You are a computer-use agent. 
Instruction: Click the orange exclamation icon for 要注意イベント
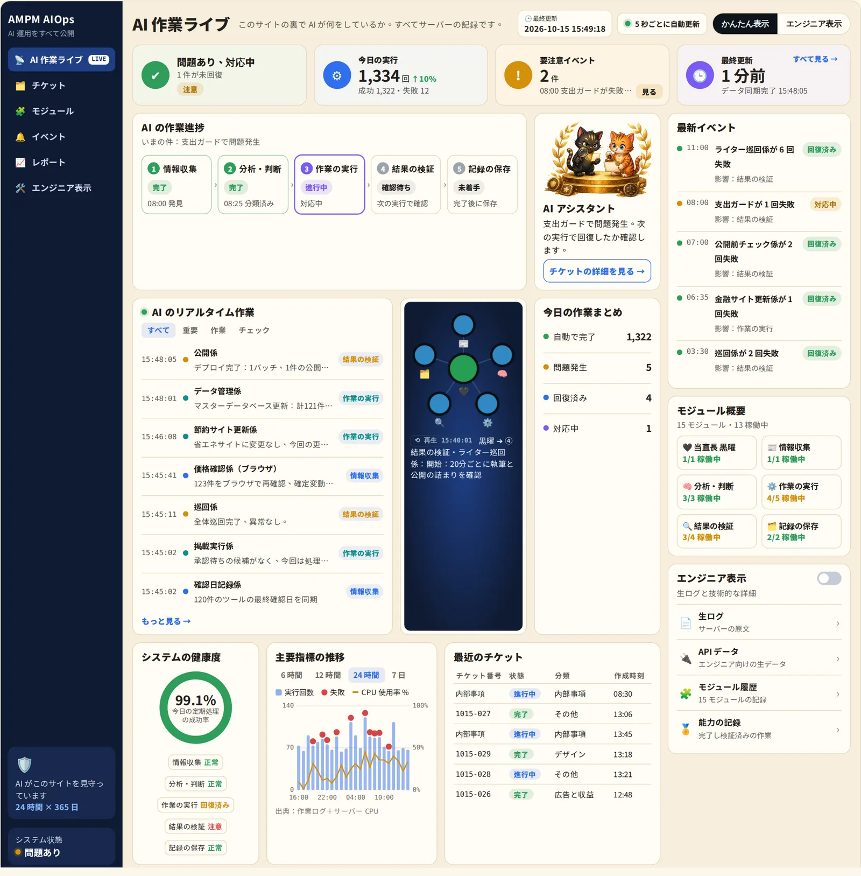518,75
